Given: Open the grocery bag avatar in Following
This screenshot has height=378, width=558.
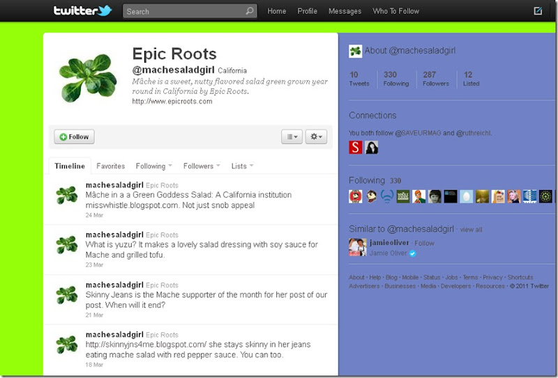Looking at the screenshot, I should pyautogui.click(x=498, y=196).
